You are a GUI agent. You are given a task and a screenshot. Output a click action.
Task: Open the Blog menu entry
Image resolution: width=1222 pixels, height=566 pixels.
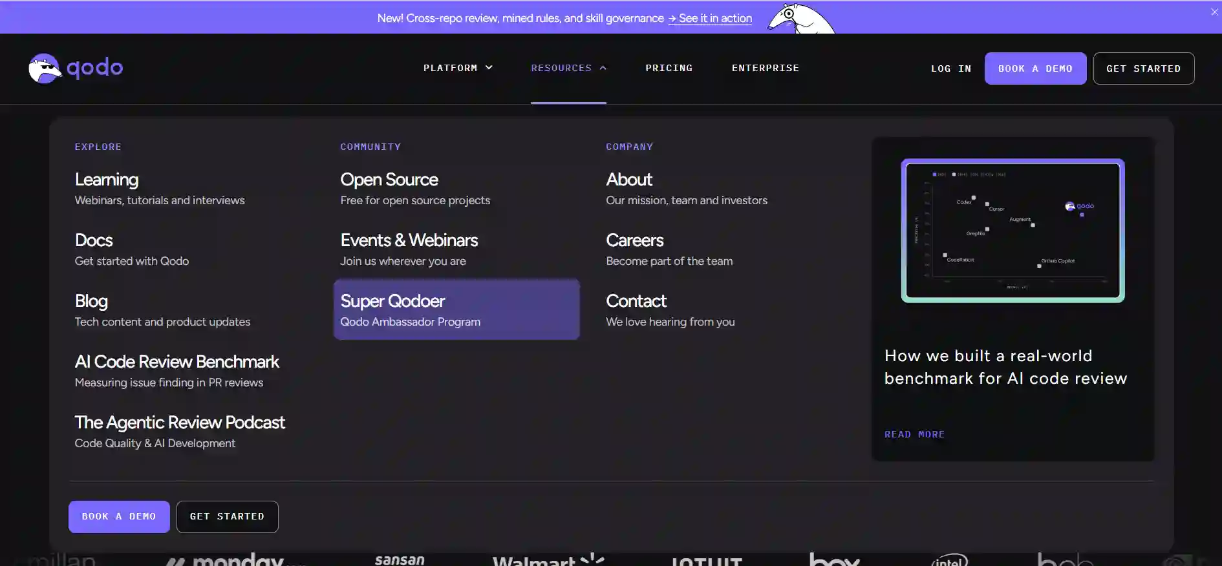(162, 309)
